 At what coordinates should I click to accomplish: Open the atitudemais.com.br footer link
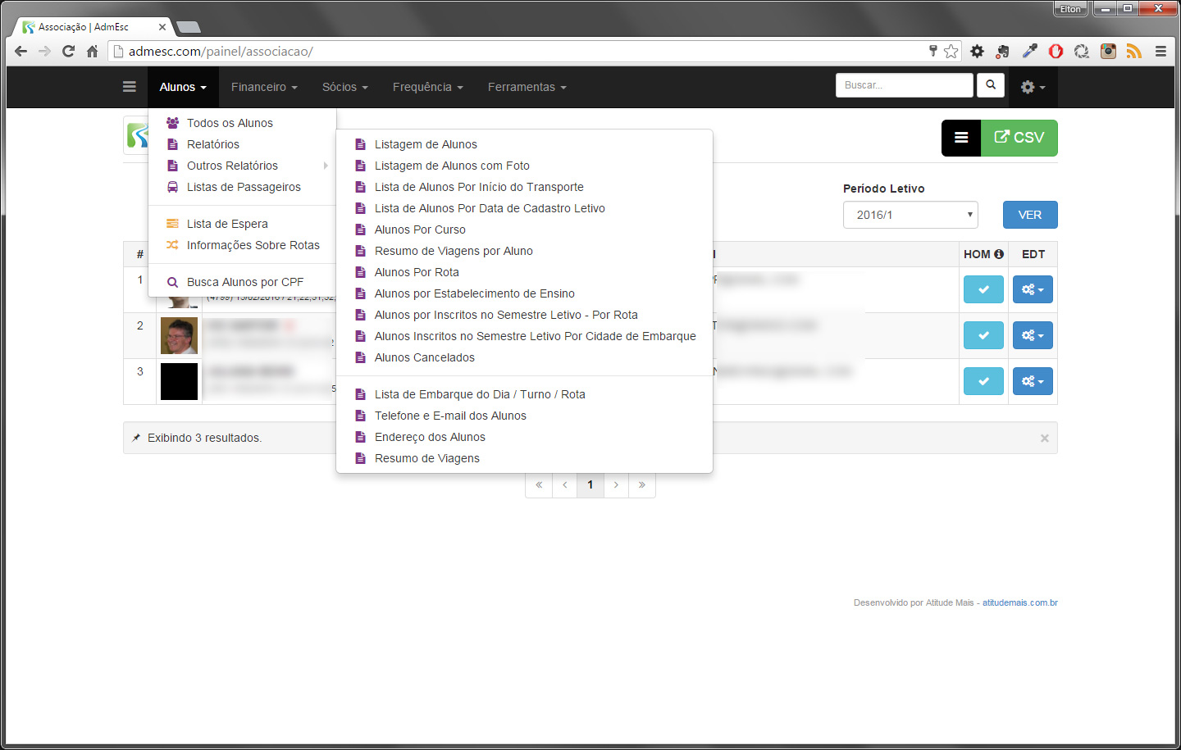pos(1019,602)
